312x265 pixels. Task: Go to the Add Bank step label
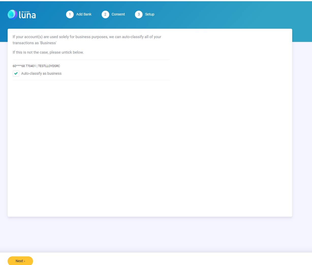84,14
